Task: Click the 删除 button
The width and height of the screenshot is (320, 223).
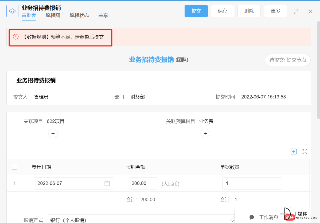Action: pos(249,11)
